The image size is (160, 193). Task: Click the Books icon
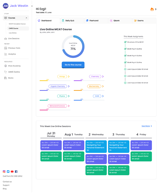6,78
